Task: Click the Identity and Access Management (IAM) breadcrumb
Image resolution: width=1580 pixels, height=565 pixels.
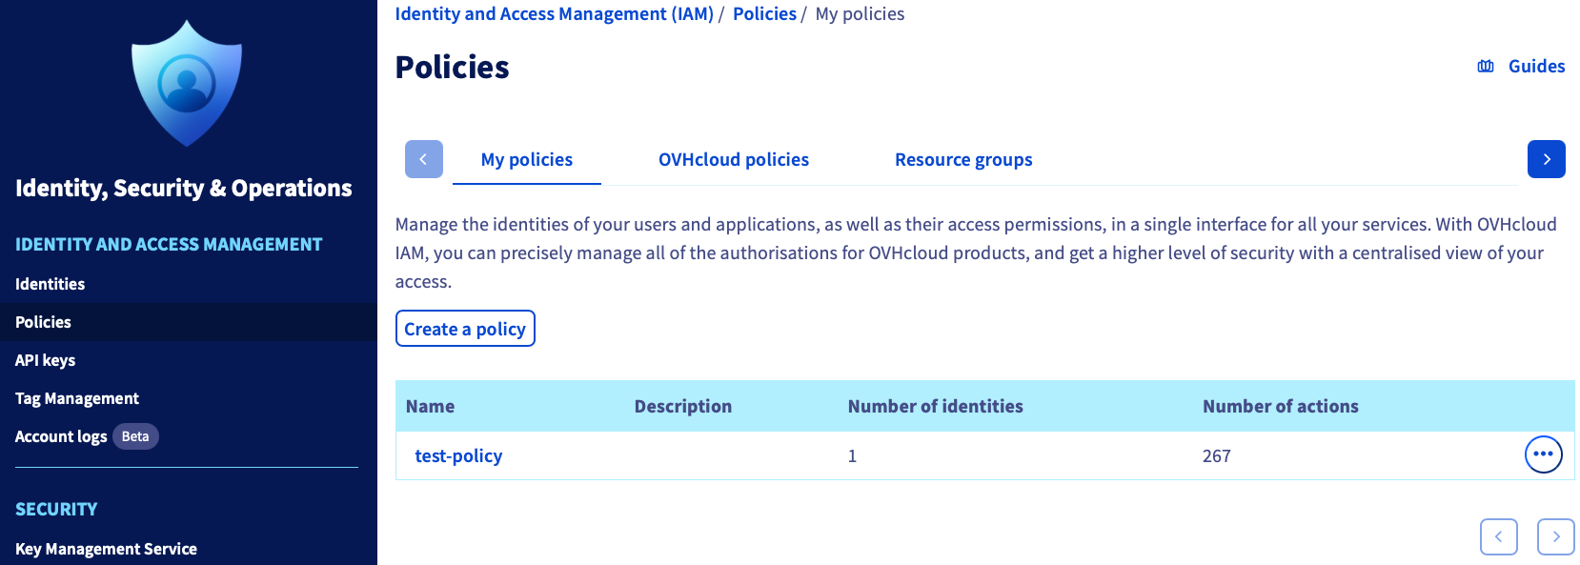Action: coord(555,14)
